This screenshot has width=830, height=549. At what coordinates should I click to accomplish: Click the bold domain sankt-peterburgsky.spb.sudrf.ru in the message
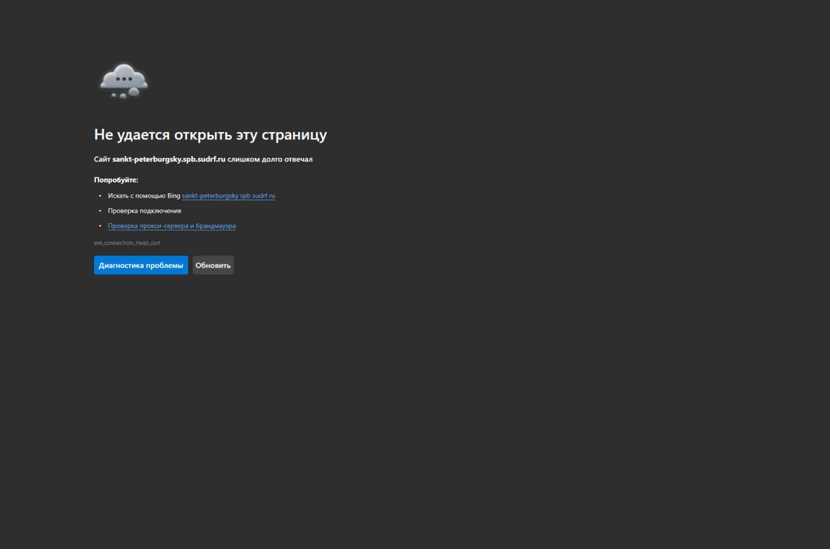pos(169,159)
